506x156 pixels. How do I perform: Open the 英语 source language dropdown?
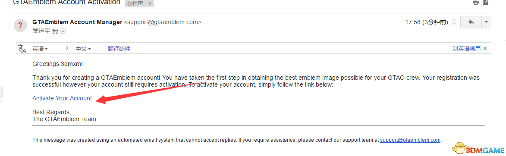(x=40, y=49)
